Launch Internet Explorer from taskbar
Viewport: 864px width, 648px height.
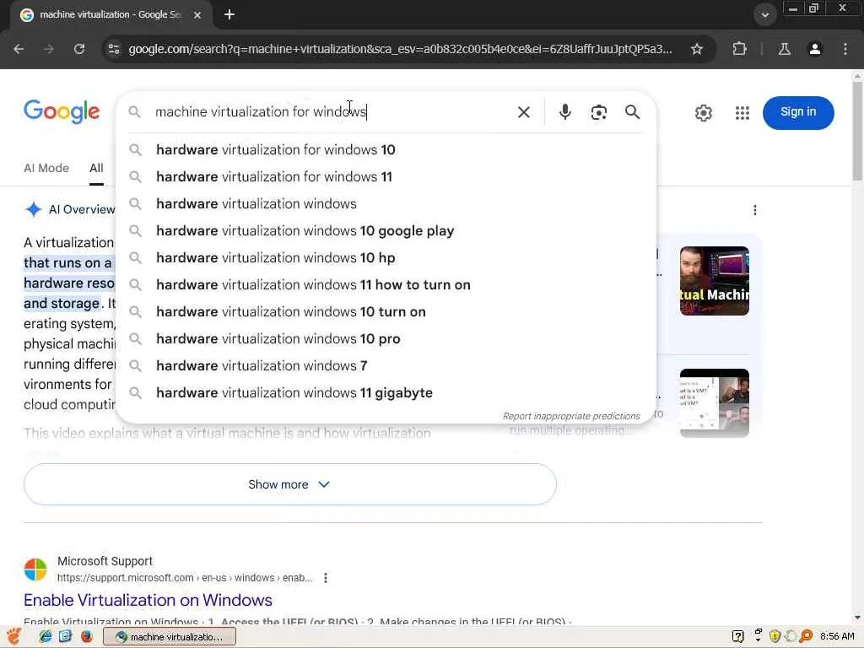pyautogui.click(x=45, y=636)
